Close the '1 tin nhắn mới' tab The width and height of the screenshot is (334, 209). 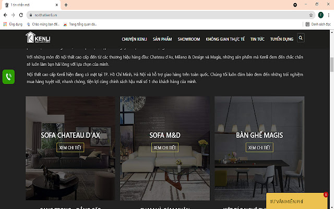pos(57,5)
